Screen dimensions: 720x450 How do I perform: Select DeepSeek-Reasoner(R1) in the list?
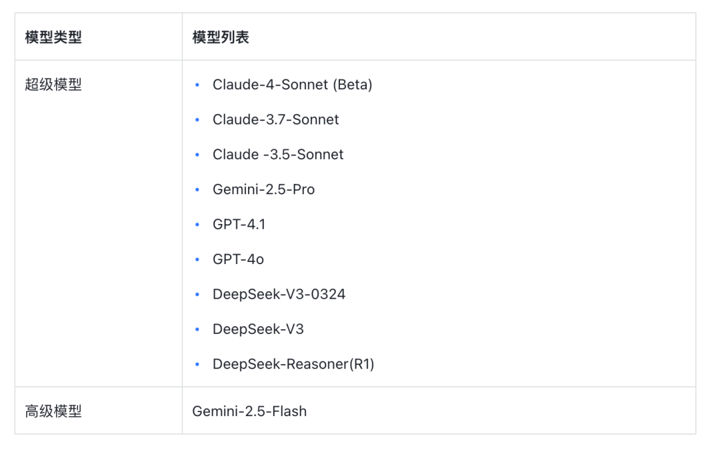[293, 365]
